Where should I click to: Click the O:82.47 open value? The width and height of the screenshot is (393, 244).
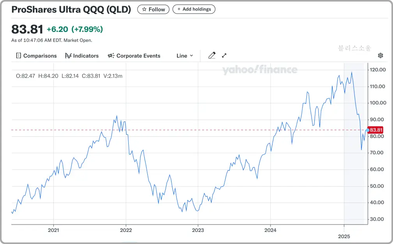[x=26, y=76]
